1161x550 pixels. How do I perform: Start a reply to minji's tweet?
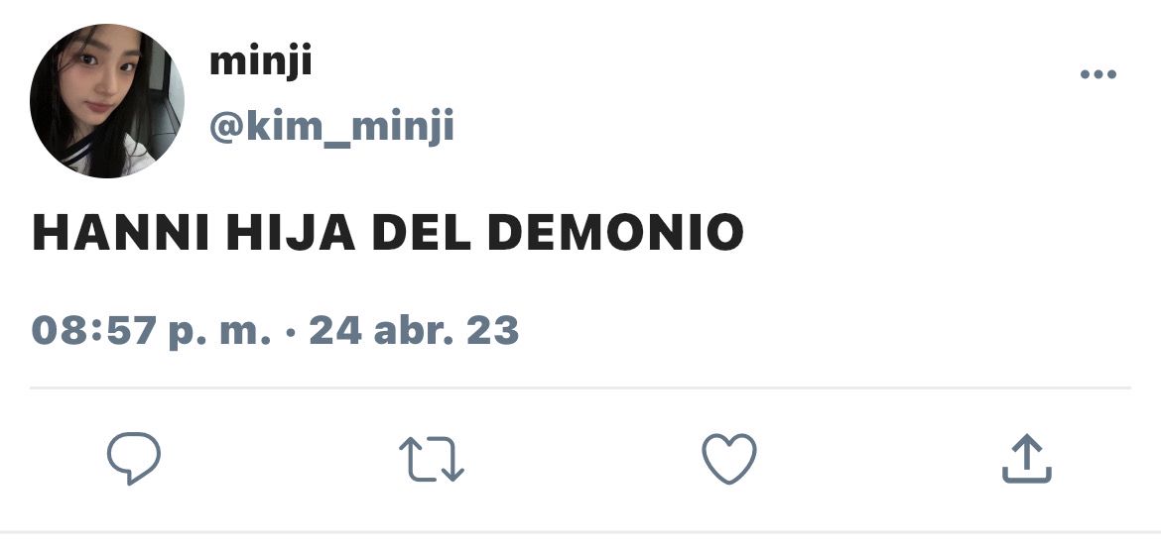click(x=134, y=458)
